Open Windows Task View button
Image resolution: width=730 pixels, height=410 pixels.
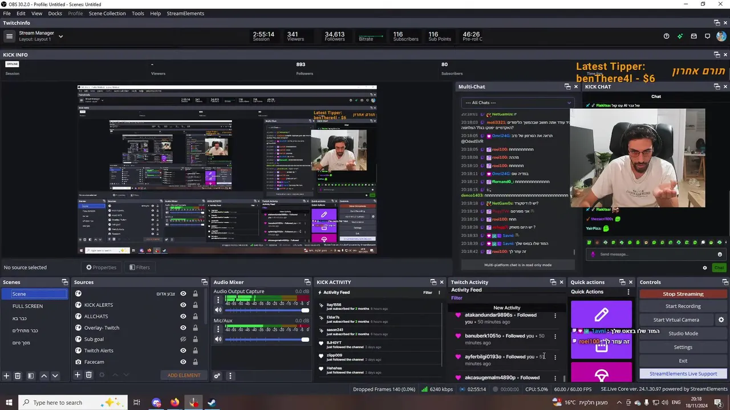click(x=136, y=403)
